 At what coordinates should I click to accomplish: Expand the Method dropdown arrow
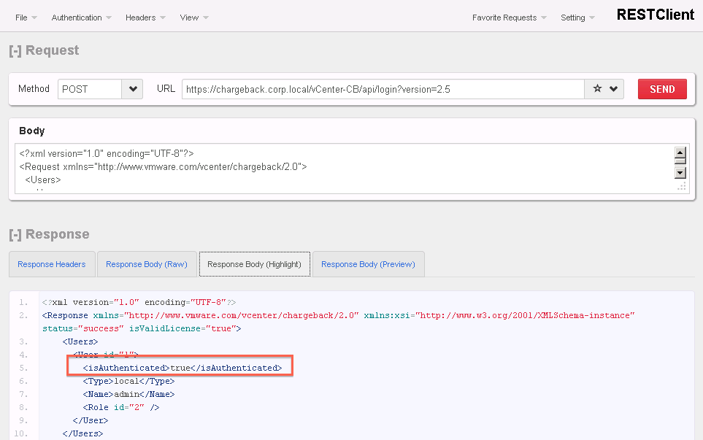(132, 89)
